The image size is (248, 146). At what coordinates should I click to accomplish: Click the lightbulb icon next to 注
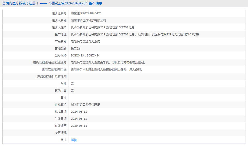(x=62, y=140)
